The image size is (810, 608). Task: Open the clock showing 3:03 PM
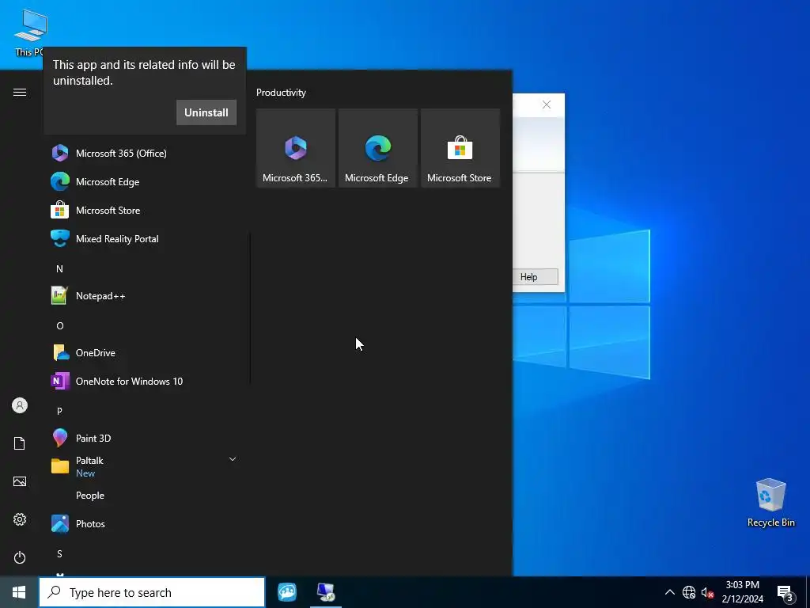(x=742, y=592)
